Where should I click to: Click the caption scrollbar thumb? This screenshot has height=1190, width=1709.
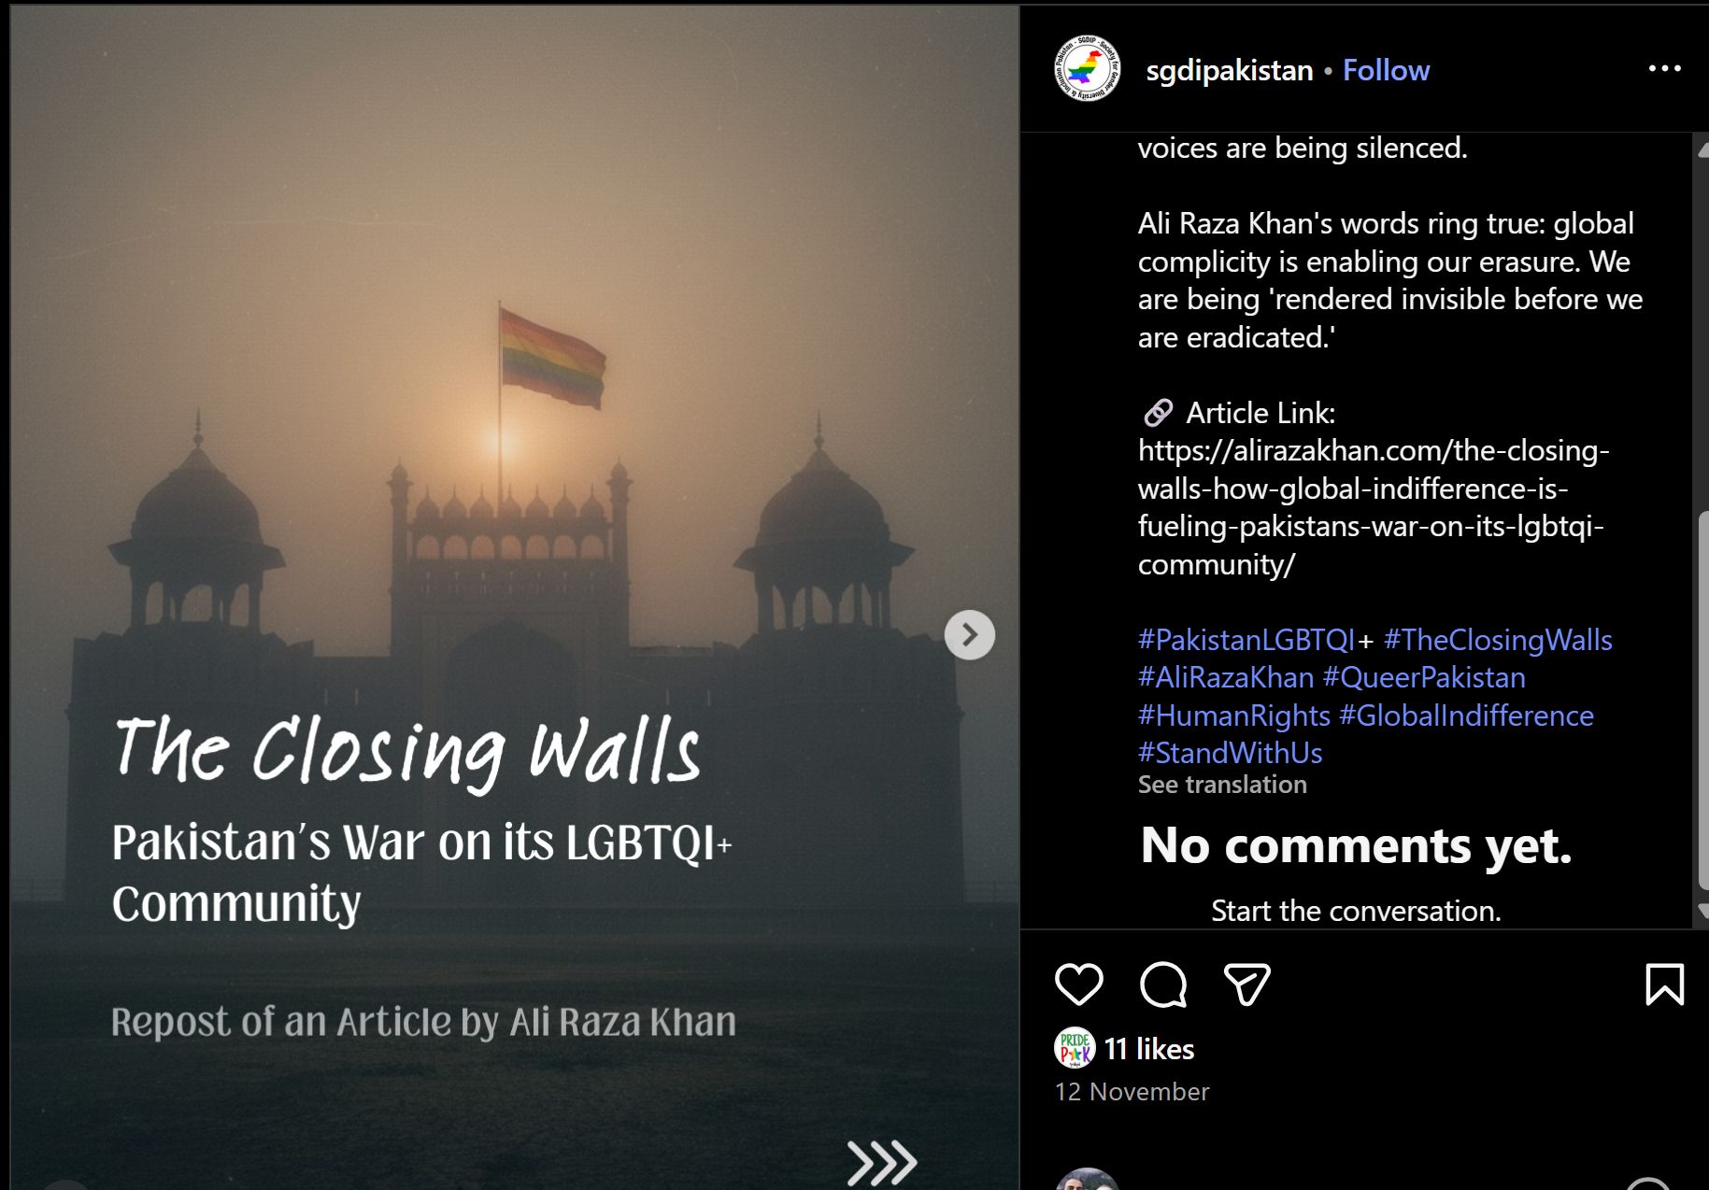[x=1702, y=701]
